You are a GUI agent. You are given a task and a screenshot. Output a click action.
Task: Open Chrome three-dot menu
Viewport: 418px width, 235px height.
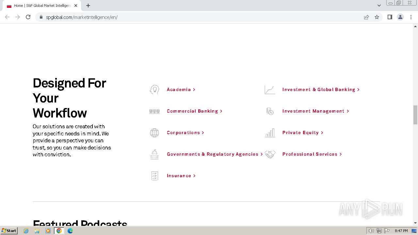pos(411,17)
